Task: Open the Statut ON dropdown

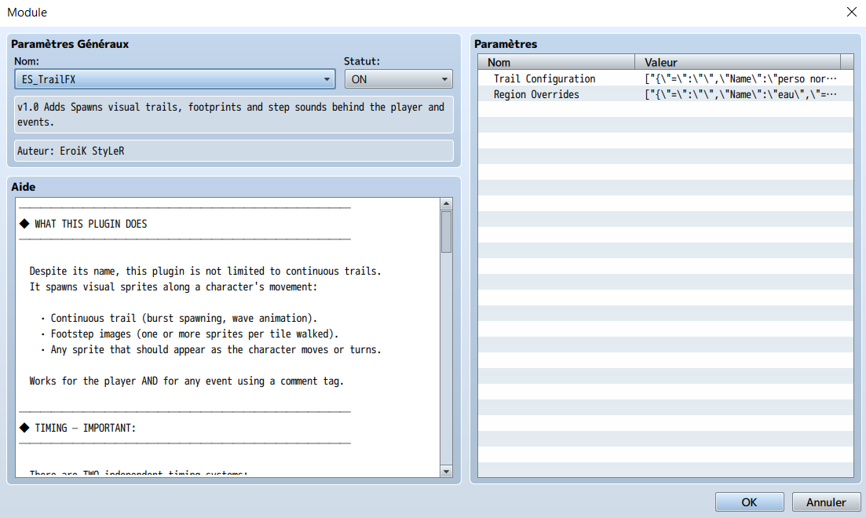Action: pos(398,79)
